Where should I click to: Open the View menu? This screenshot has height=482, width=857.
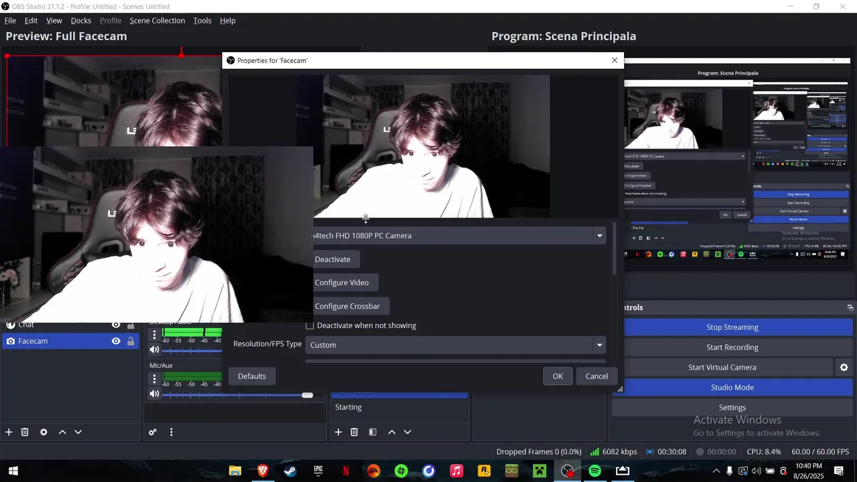54,21
